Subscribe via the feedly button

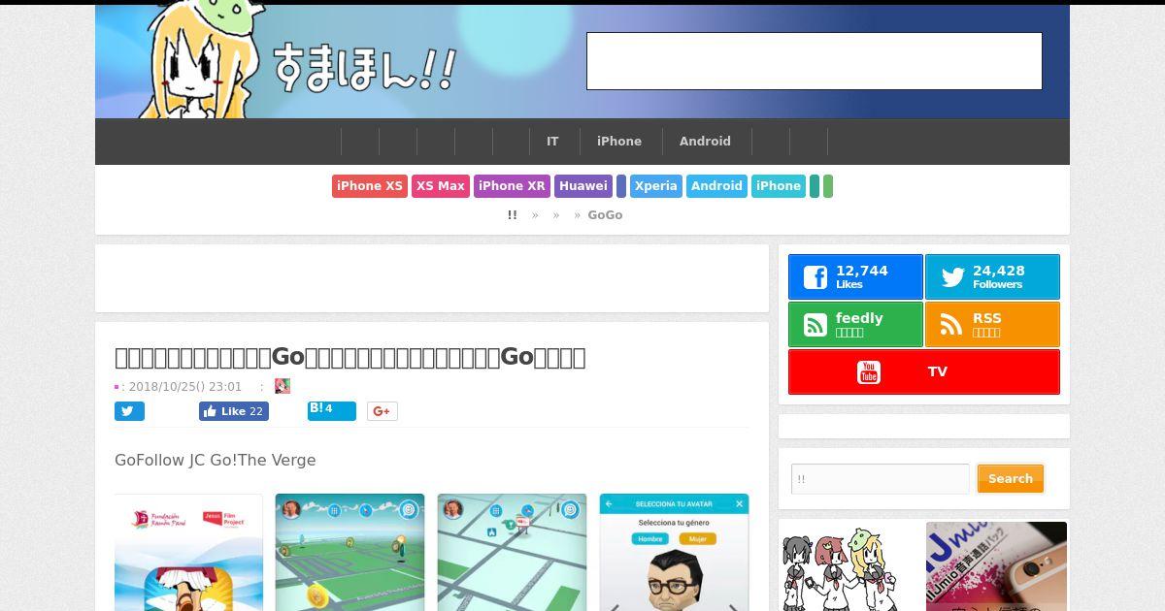coord(855,325)
